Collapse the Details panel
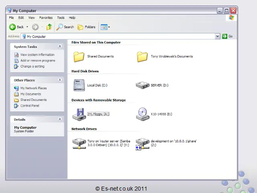 (x=60, y=119)
